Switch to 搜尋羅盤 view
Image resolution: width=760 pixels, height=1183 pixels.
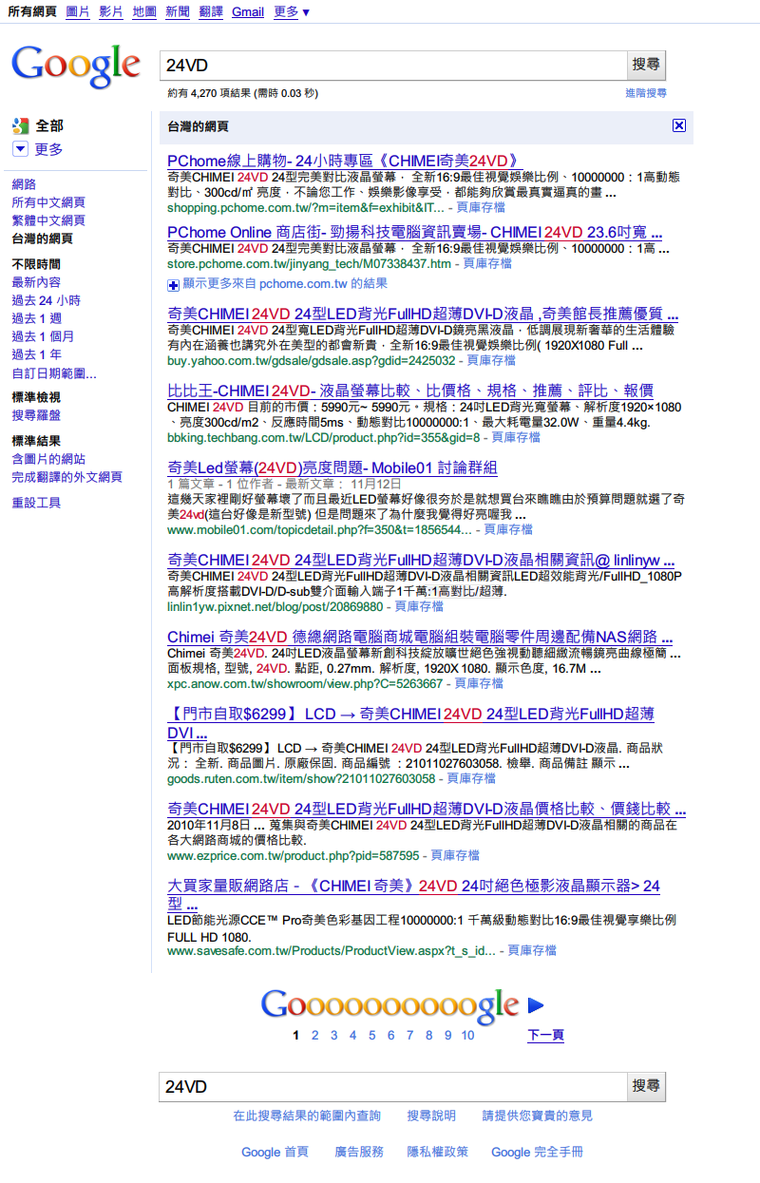point(36,415)
